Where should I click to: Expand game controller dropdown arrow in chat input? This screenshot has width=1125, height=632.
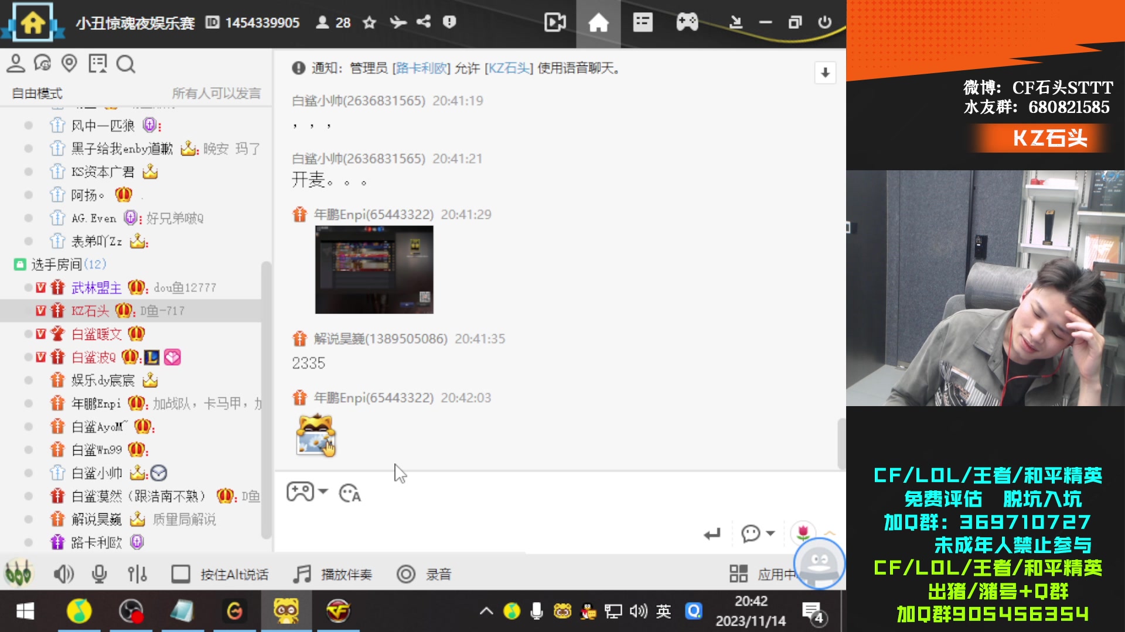323,492
